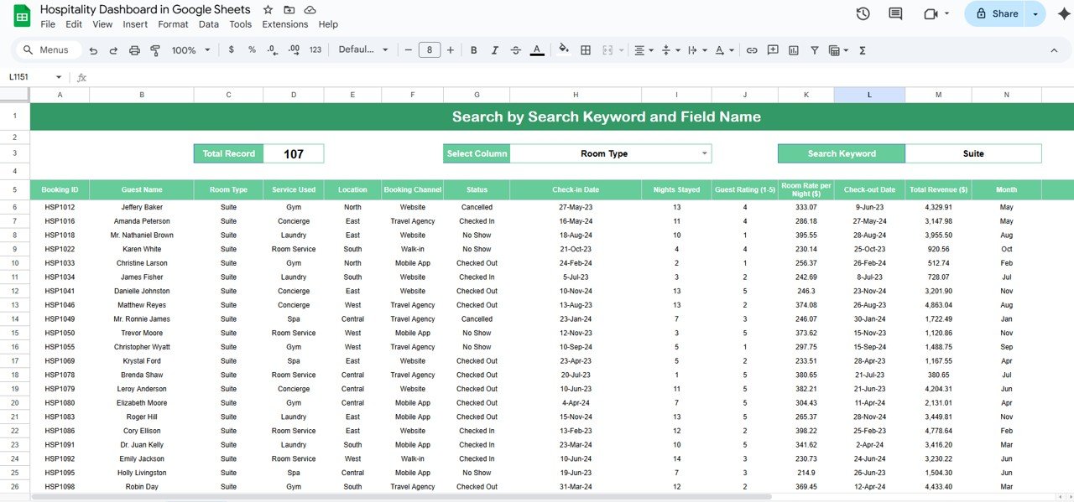Insert a chart
1074x502 pixels.
(794, 50)
